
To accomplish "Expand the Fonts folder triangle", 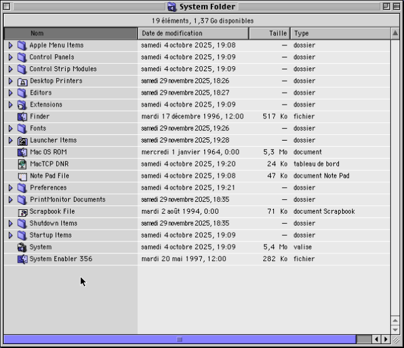I will point(10,129).
